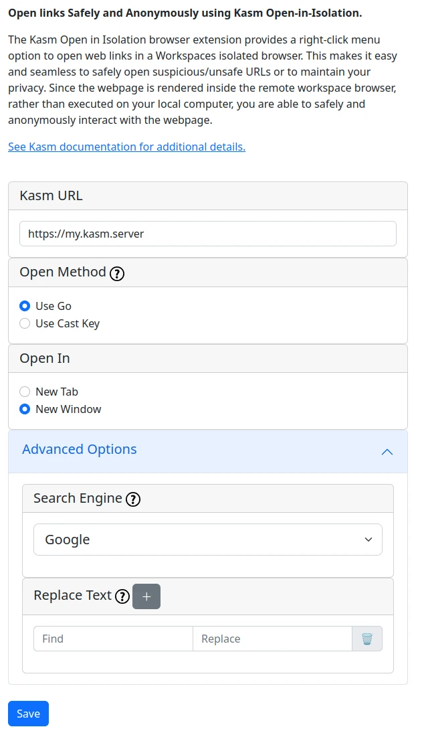Focus the Replace text input
The height and width of the screenshot is (733, 424).
272,639
